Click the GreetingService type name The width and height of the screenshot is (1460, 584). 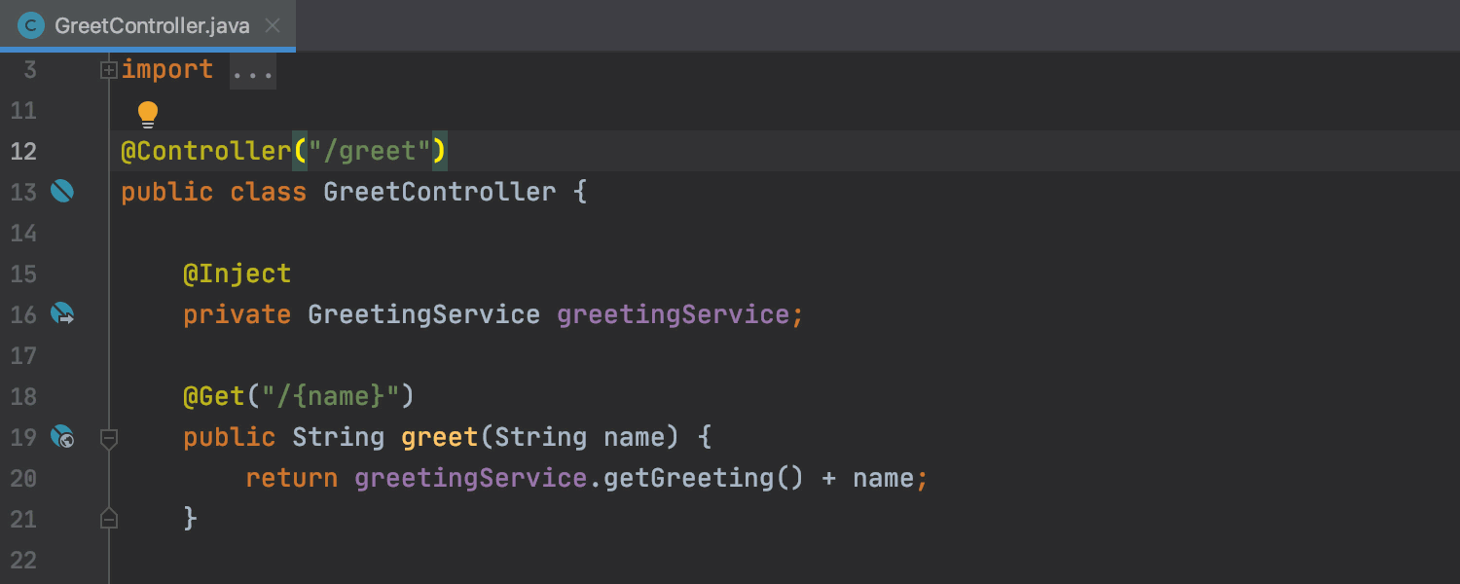[x=423, y=314]
